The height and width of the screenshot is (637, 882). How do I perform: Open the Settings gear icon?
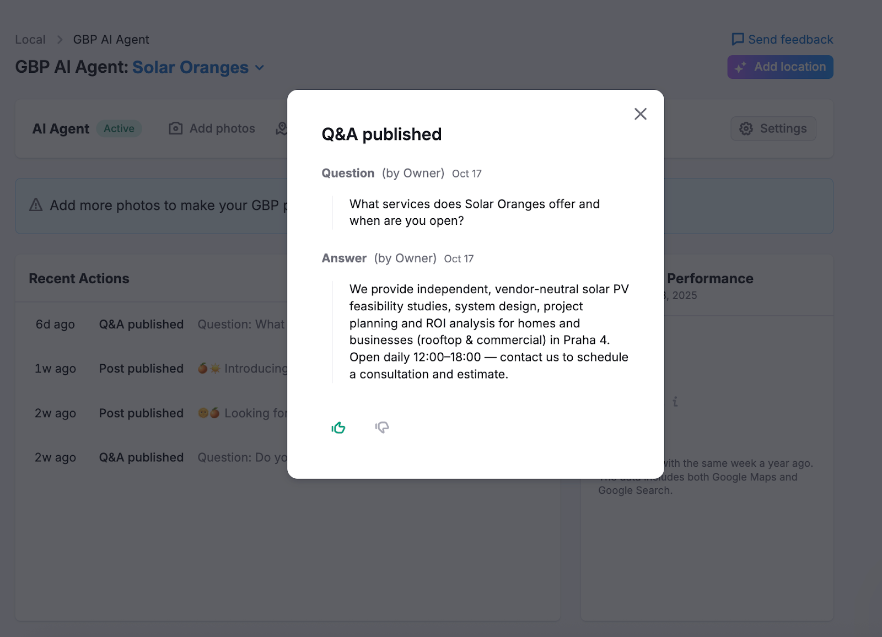click(746, 128)
